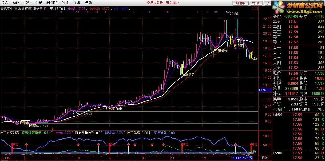Viewport: 325px width, 161px height.
Task: Click the square icon beside the diamond icon
Action: coord(256,9)
